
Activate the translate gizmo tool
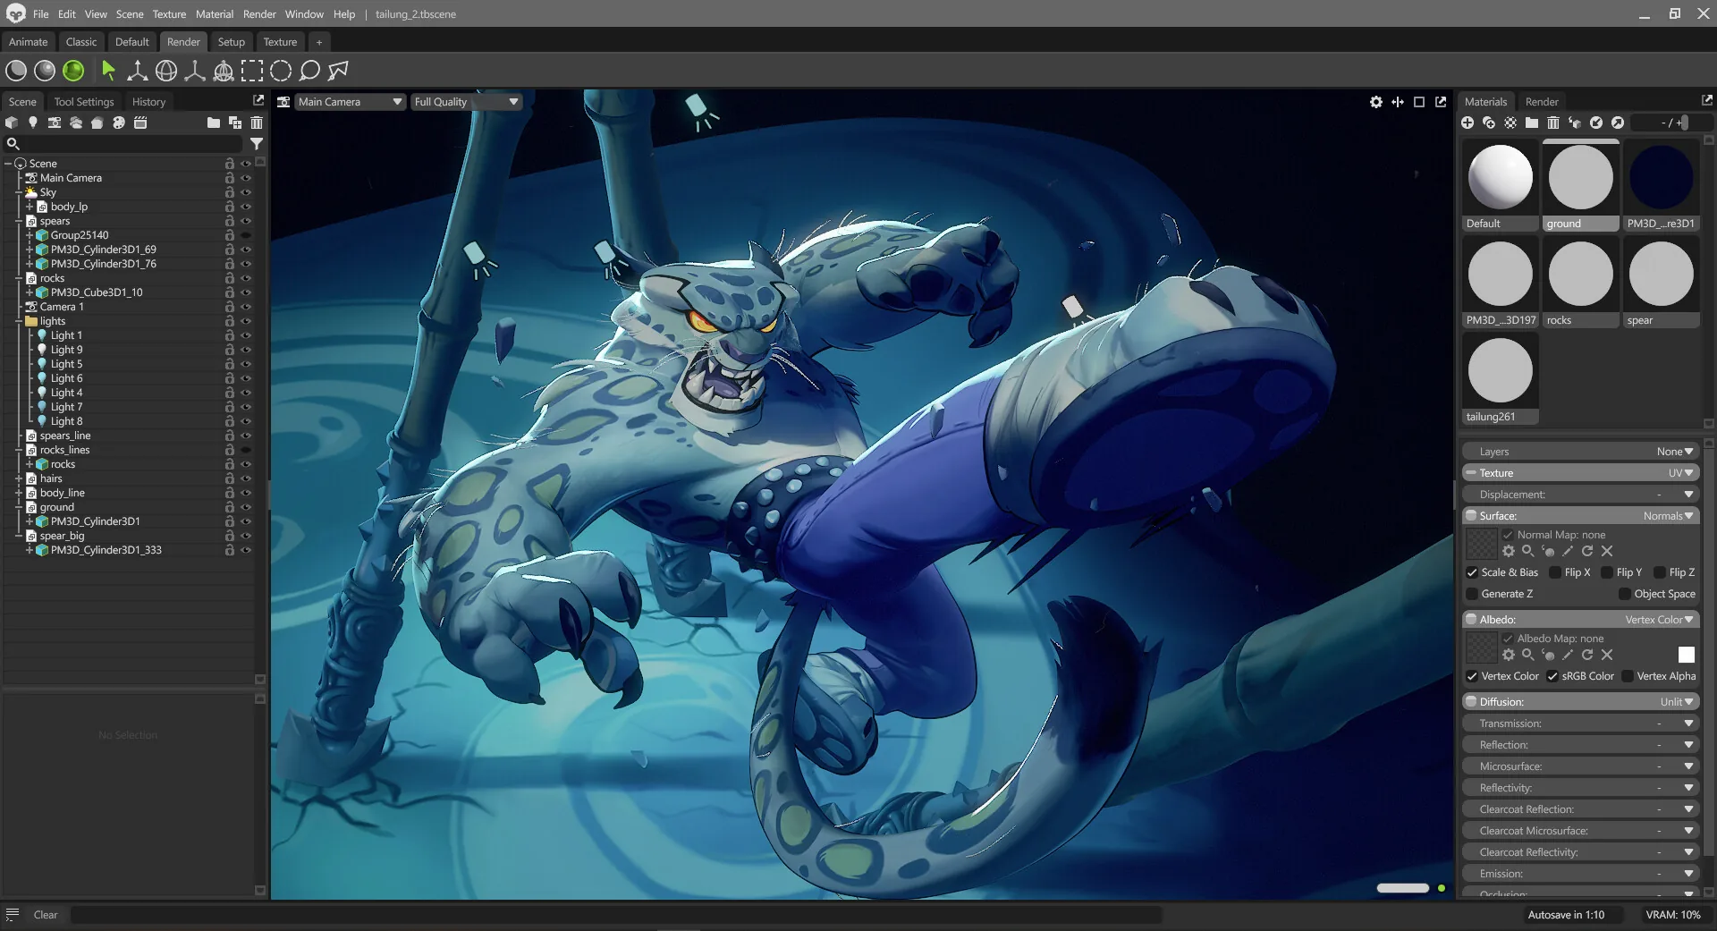click(137, 71)
